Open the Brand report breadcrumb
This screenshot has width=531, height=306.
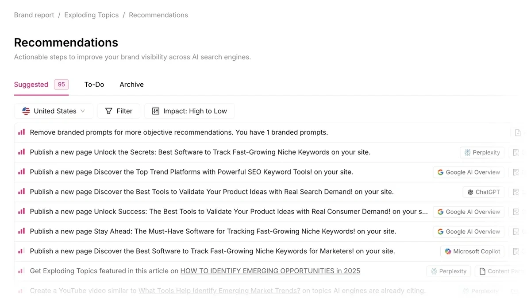(x=34, y=15)
